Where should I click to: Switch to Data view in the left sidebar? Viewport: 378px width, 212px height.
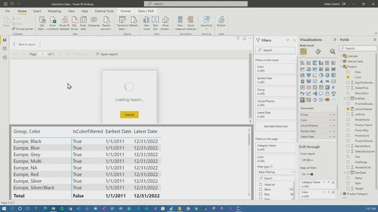pos(5,48)
